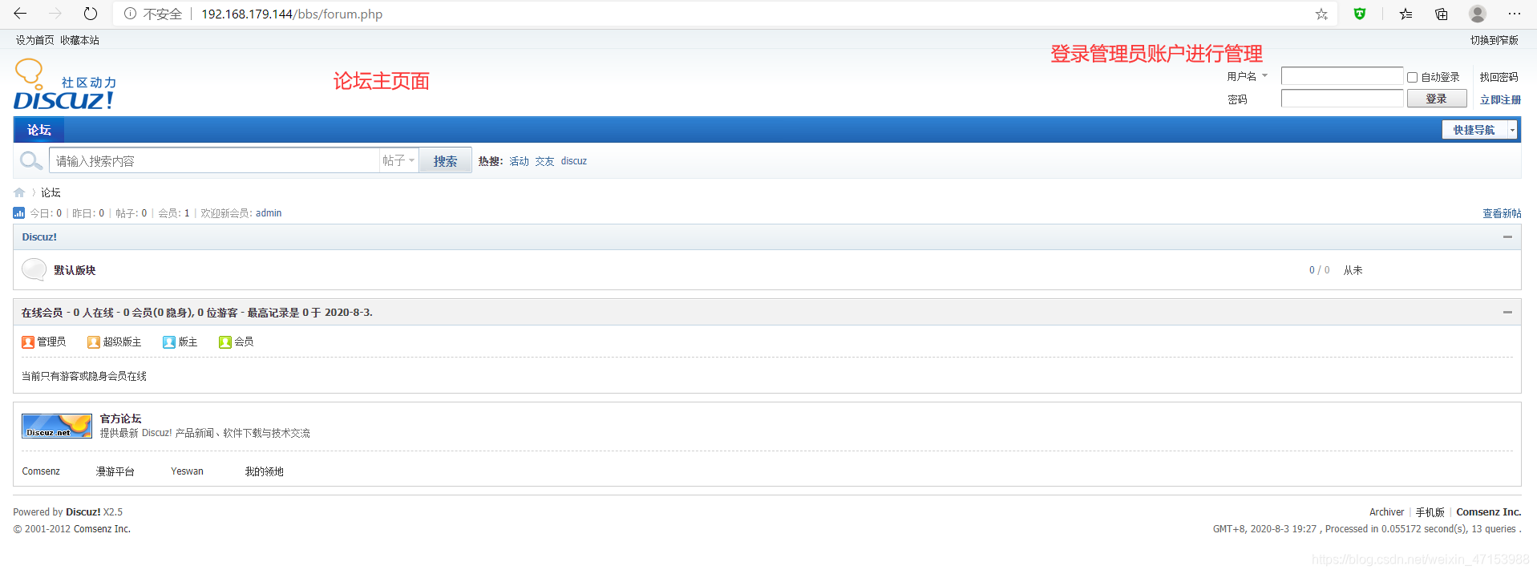Focus the 请输入搜索内容 search box
Viewport: 1537px width, 574px height.
pyautogui.click(x=214, y=160)
